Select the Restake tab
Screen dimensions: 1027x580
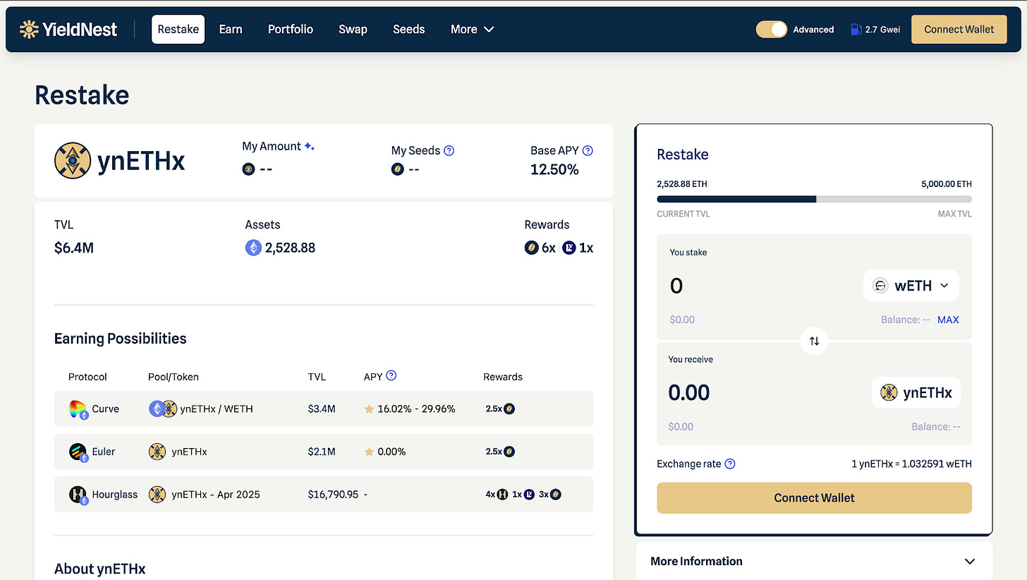pyautogui.click(x=178, y=30)
